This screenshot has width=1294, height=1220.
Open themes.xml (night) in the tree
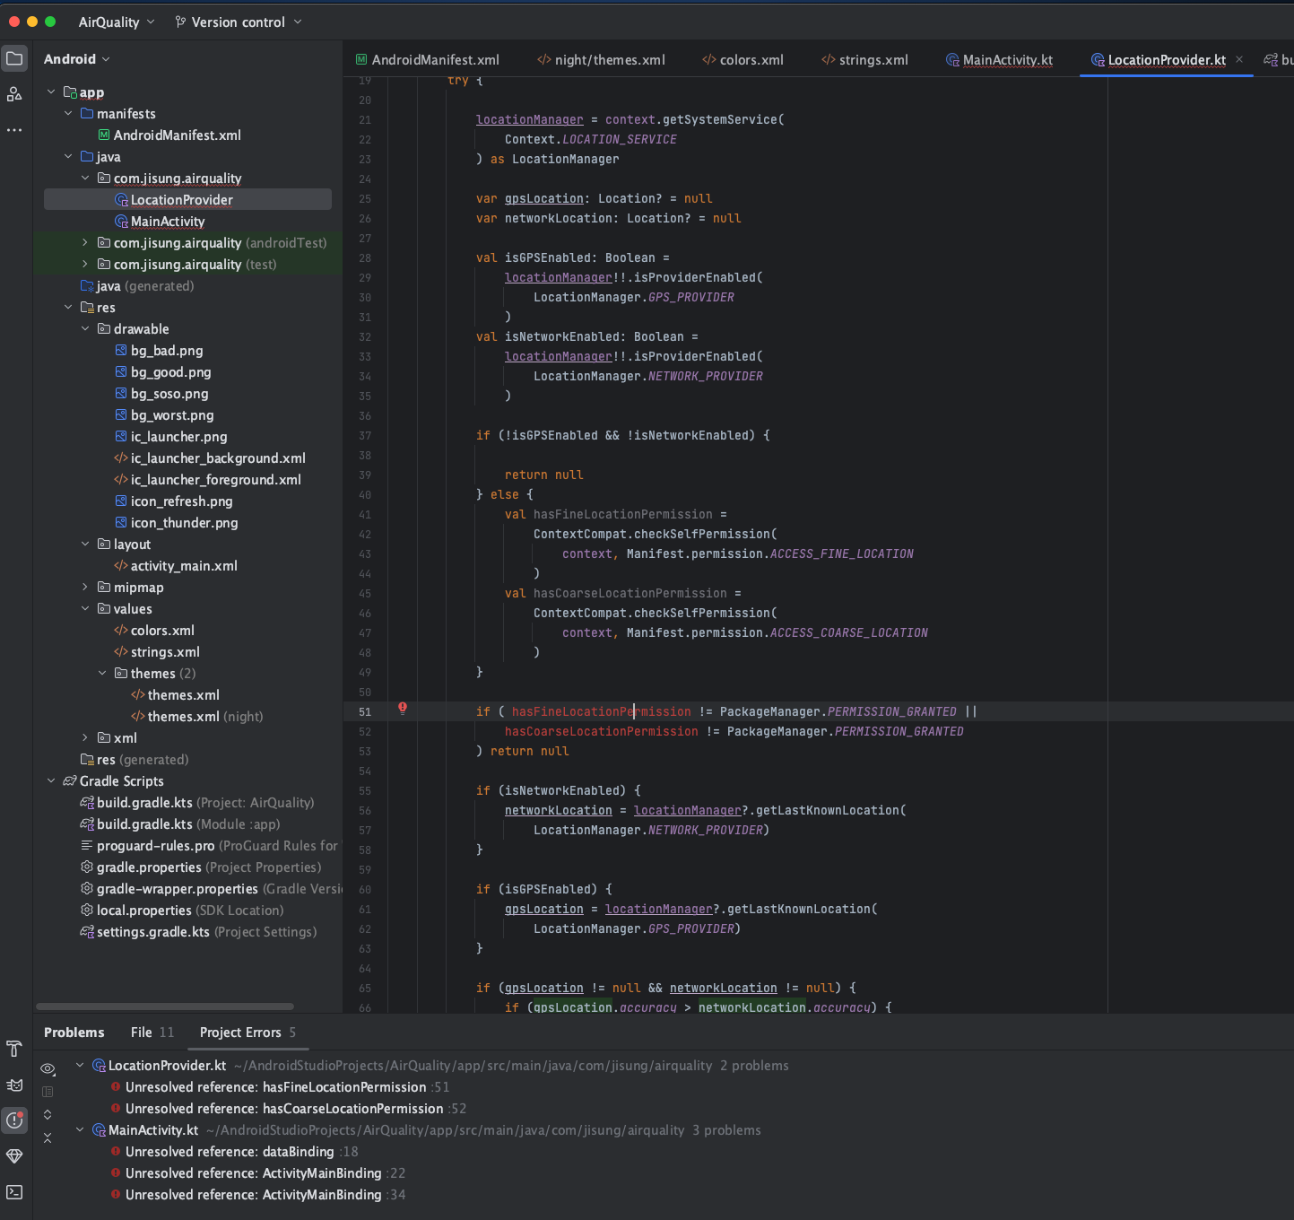pos(197,717)
